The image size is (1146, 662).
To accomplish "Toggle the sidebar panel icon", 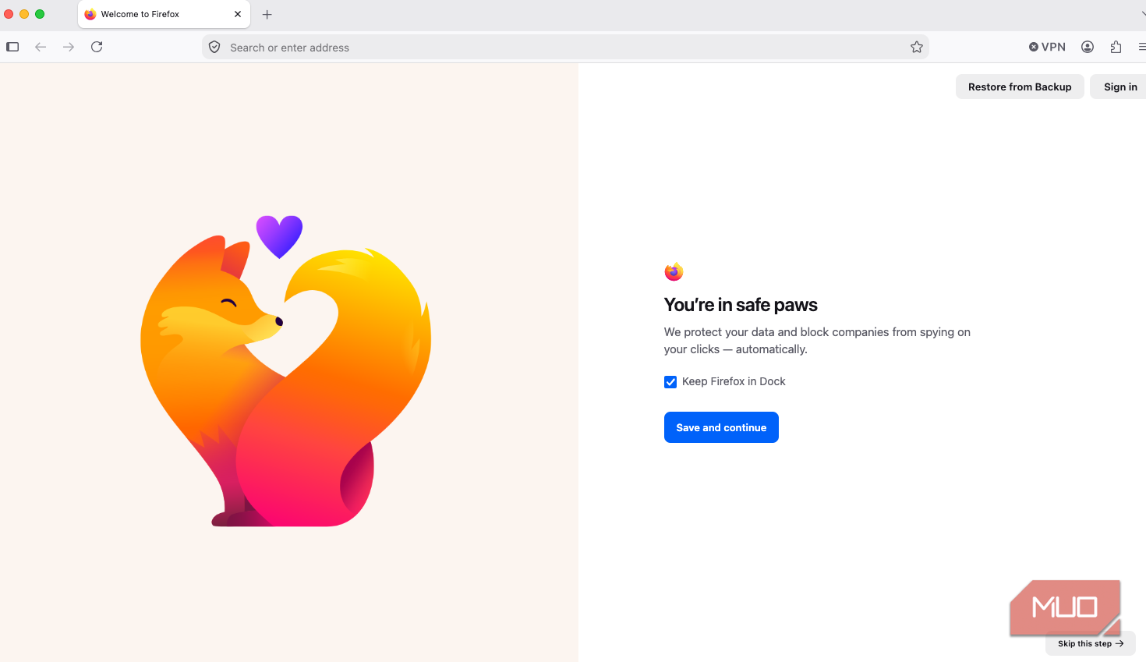I will (x=12, y=47).
